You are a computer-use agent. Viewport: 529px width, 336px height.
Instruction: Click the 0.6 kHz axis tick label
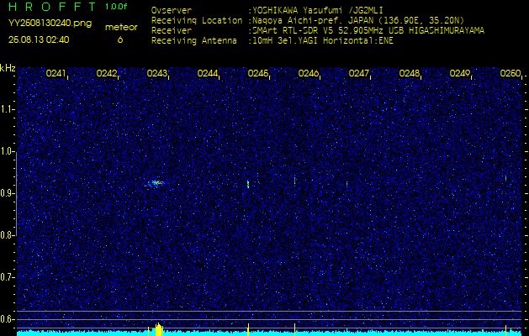pos(8,319)
